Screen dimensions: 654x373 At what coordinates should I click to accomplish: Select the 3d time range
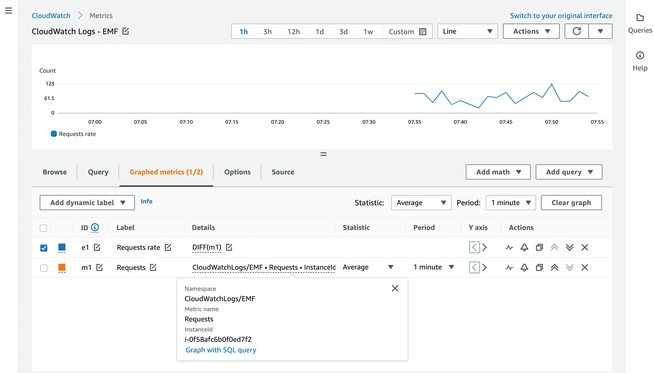343,31
